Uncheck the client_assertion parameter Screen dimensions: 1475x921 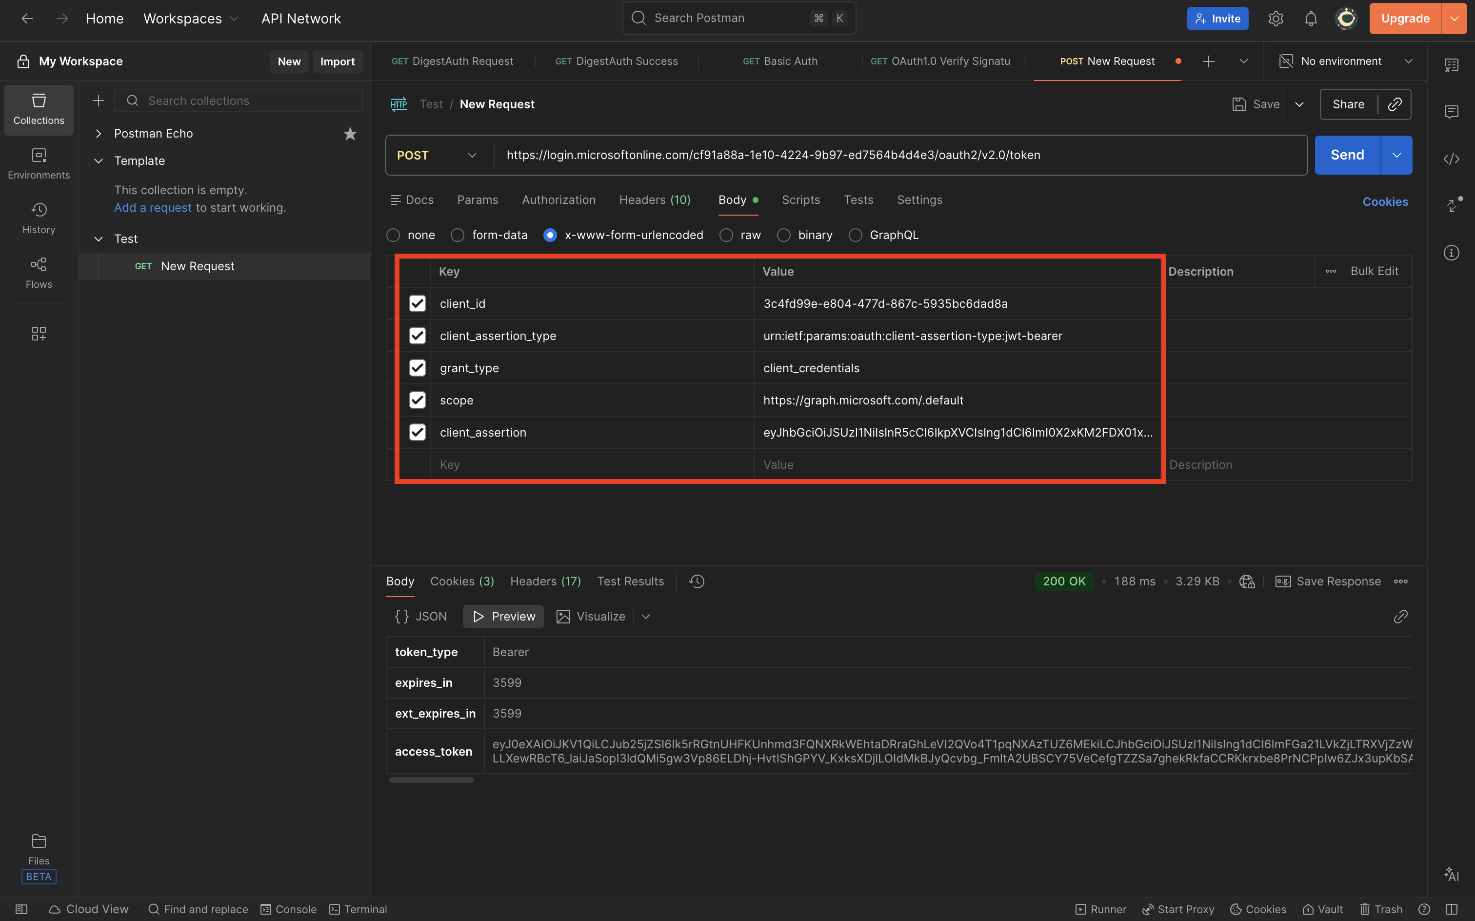coord(417,433)
